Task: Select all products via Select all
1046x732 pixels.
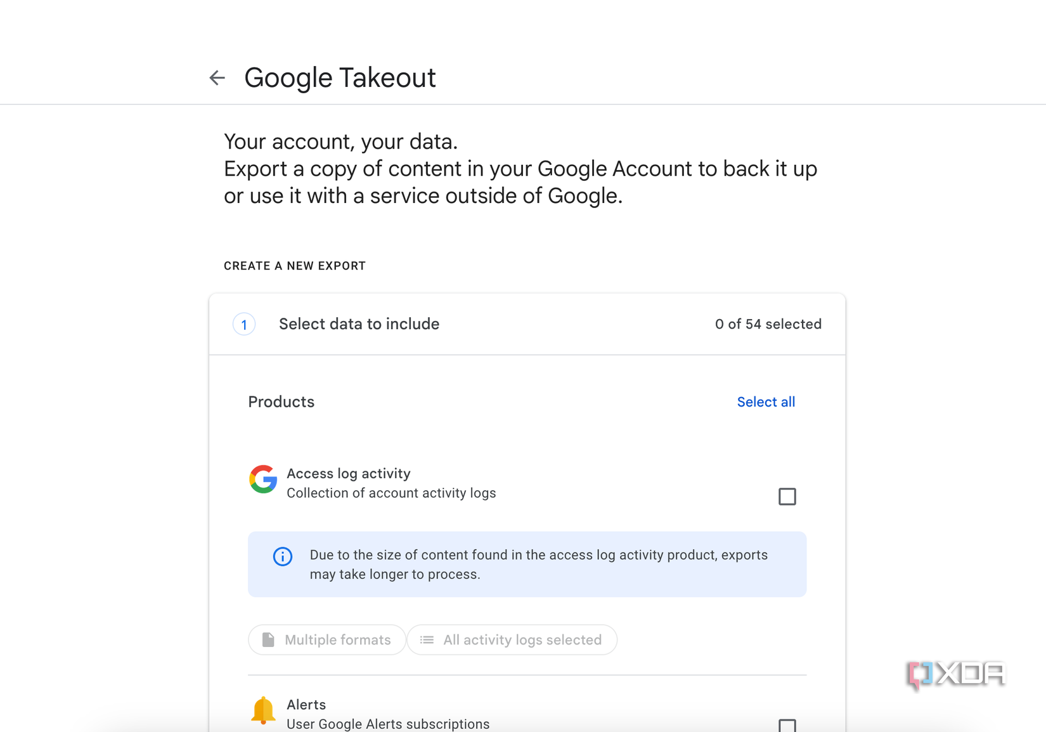Action: (766, 402)
